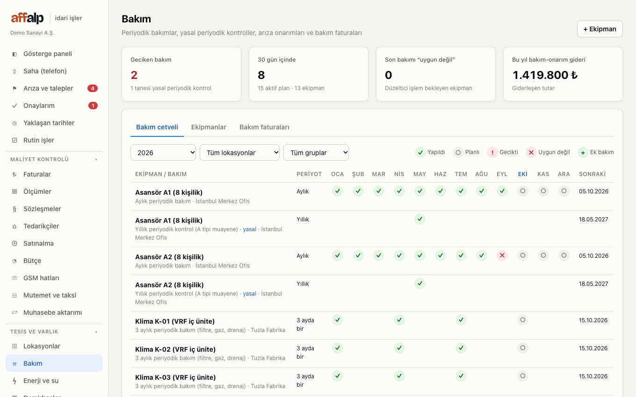The height and width of the screenshot is (397, 636).
Task: Click the Klima K-03 (VRF iç ünite) row title
Action: pyautogui.click(x=175, y=377)
